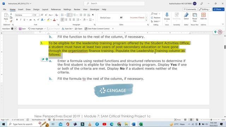226x127 pixels.
Task: Increase font size with Grow Font icon
Action: 42,15
